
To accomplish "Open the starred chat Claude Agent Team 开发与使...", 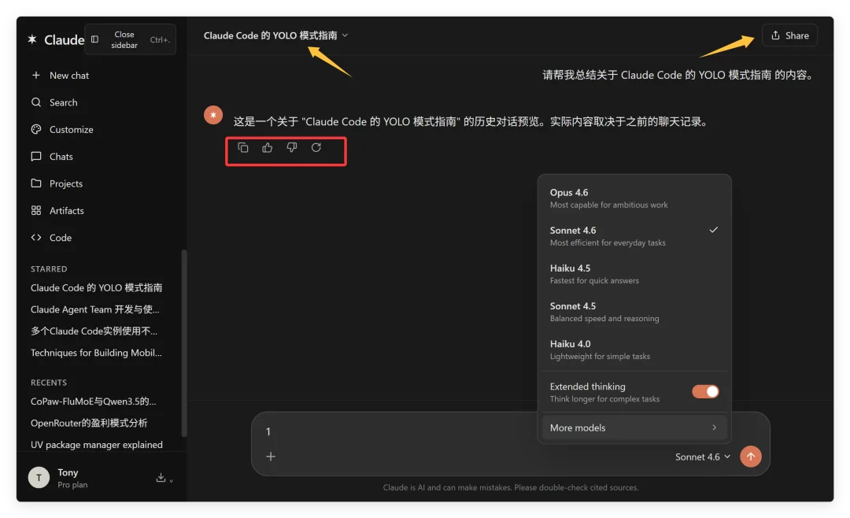I will point(94,309).
